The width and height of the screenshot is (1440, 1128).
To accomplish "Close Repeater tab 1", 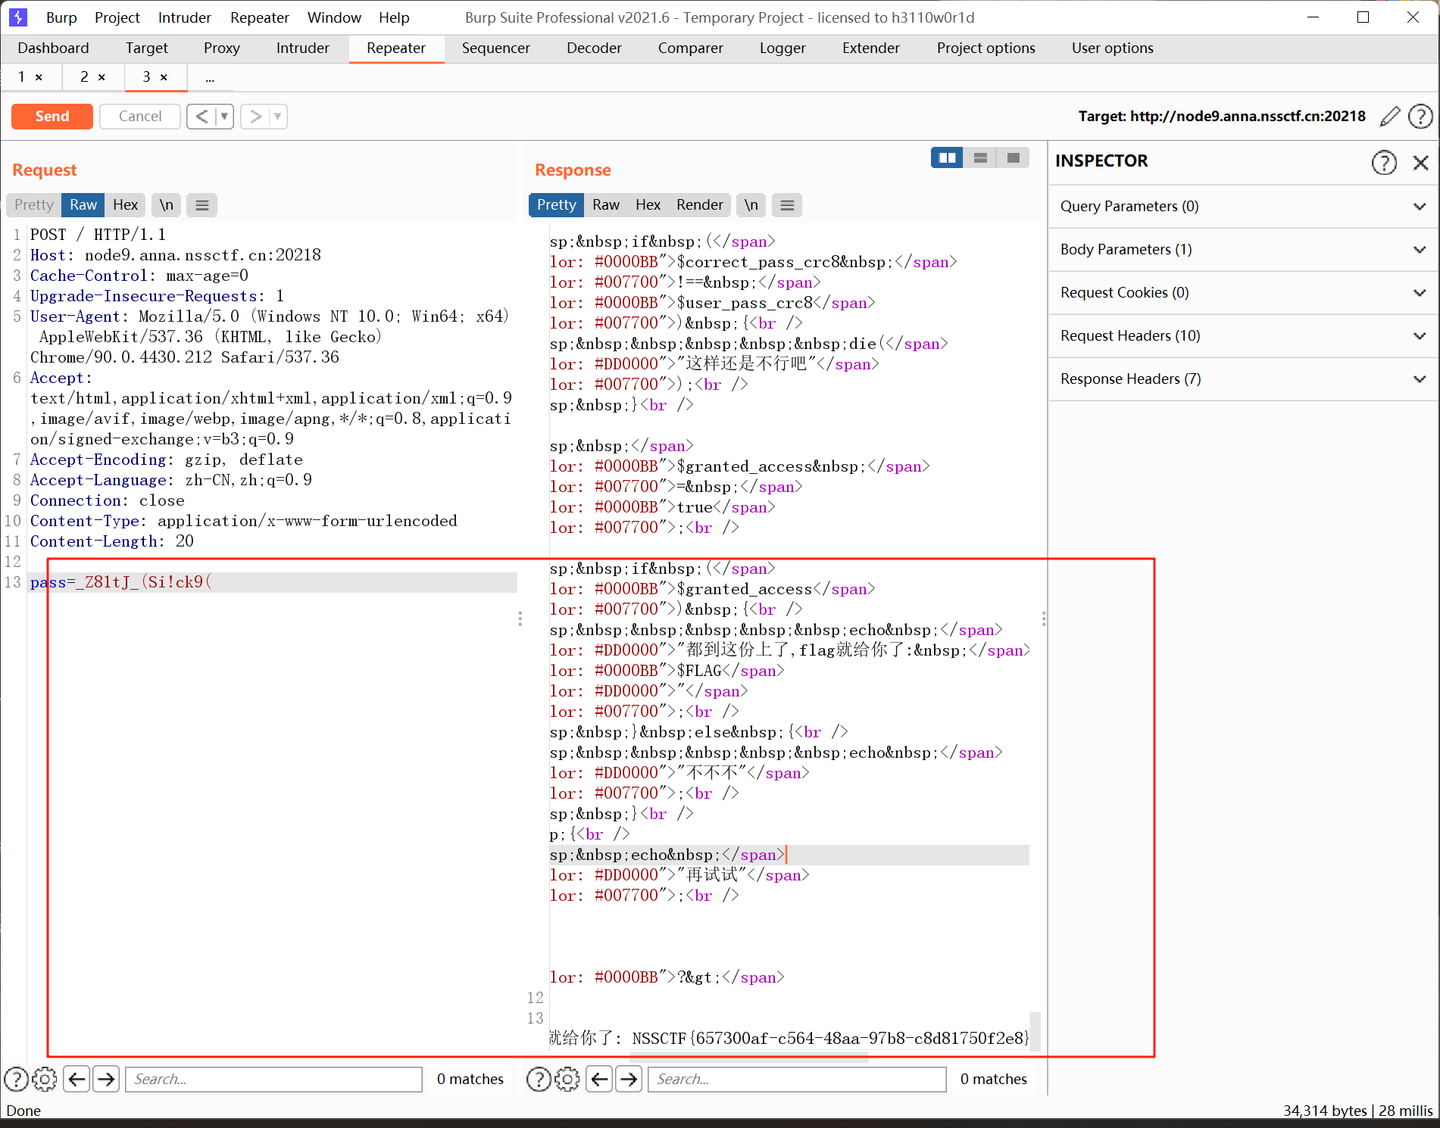I will 39,77.
